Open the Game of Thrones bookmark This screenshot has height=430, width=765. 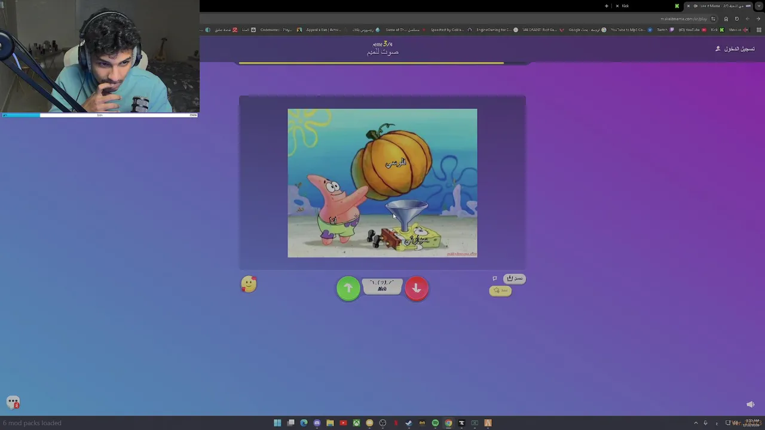coord(407,30)
